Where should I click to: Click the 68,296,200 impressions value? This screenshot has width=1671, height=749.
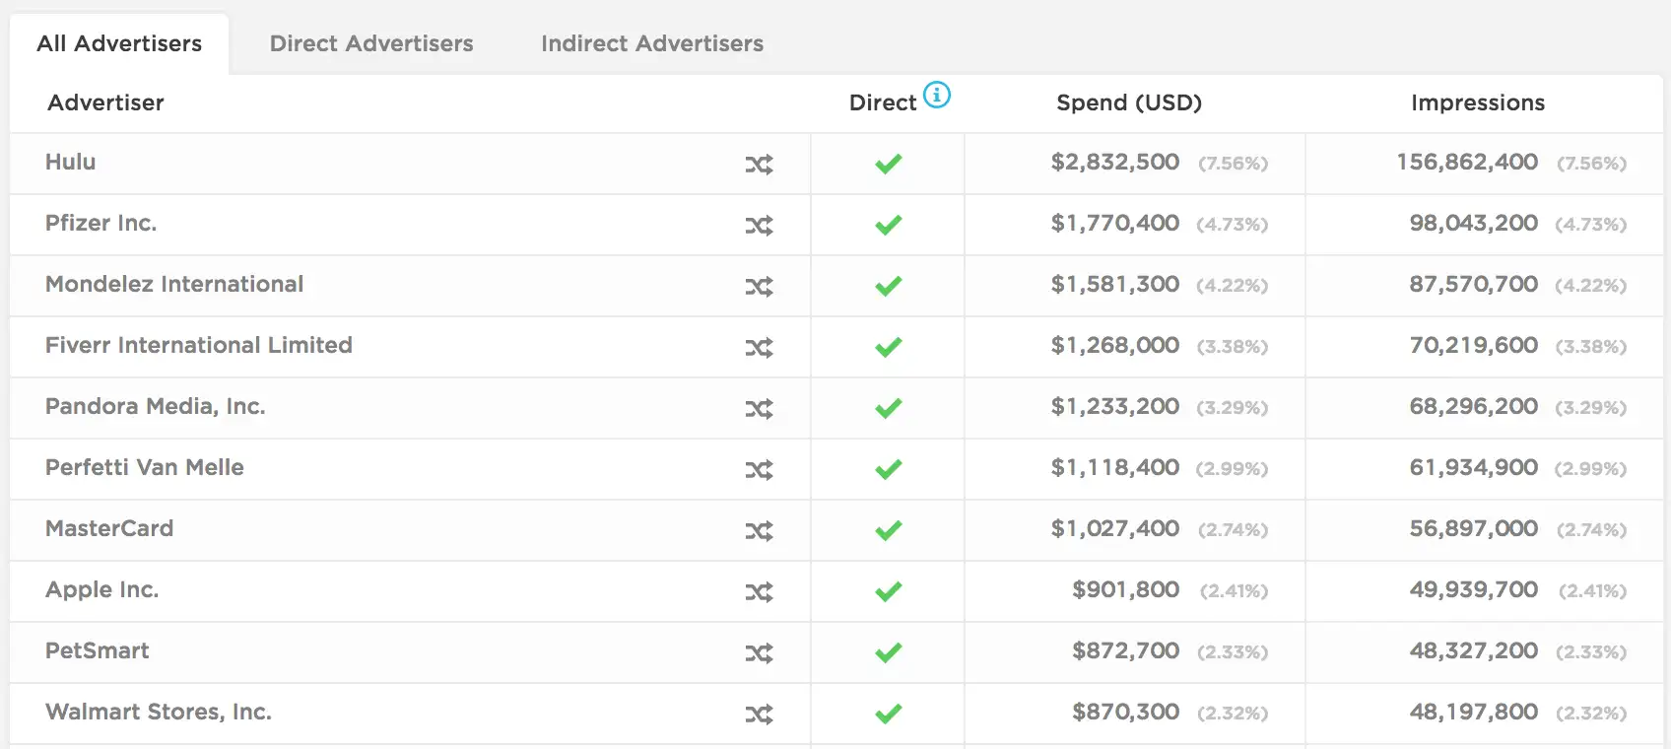click(1474, 406)
